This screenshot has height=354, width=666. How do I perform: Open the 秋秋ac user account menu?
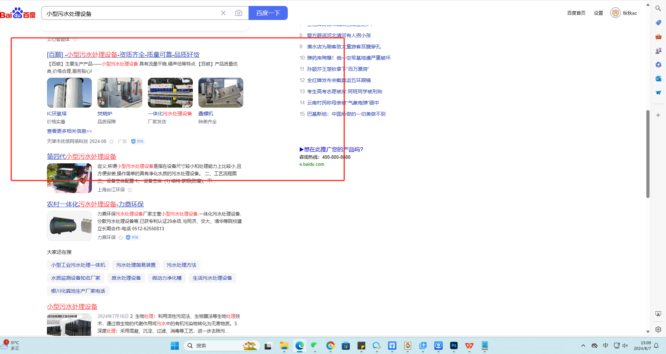624,13
